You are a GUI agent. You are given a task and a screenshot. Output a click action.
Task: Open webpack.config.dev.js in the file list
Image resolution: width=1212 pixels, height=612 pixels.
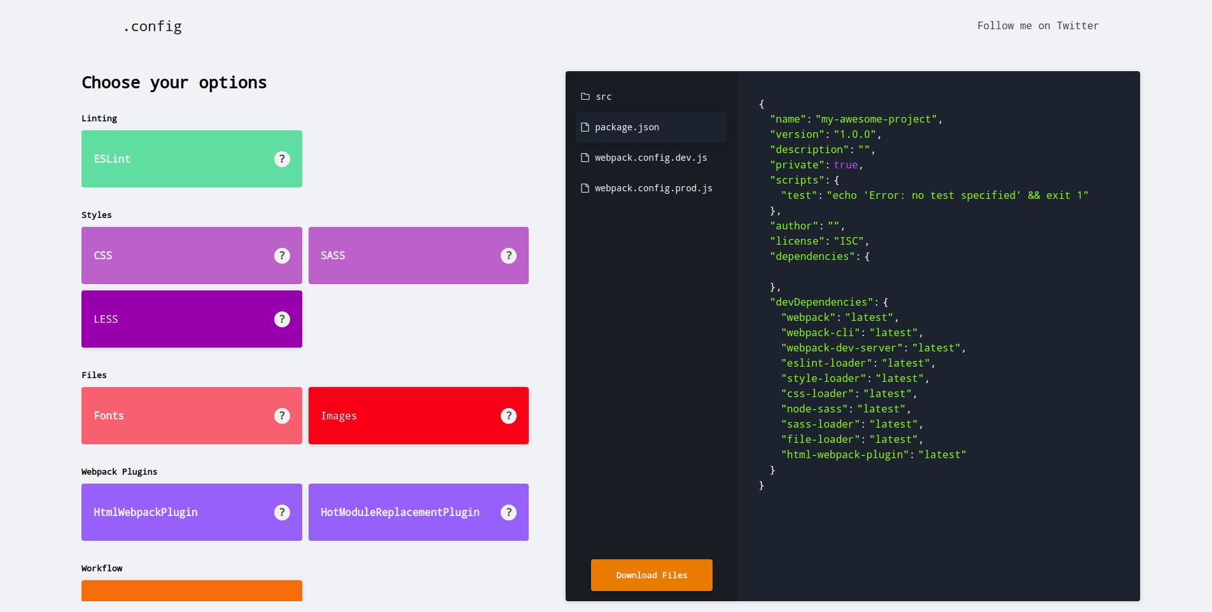click(651, 158)
